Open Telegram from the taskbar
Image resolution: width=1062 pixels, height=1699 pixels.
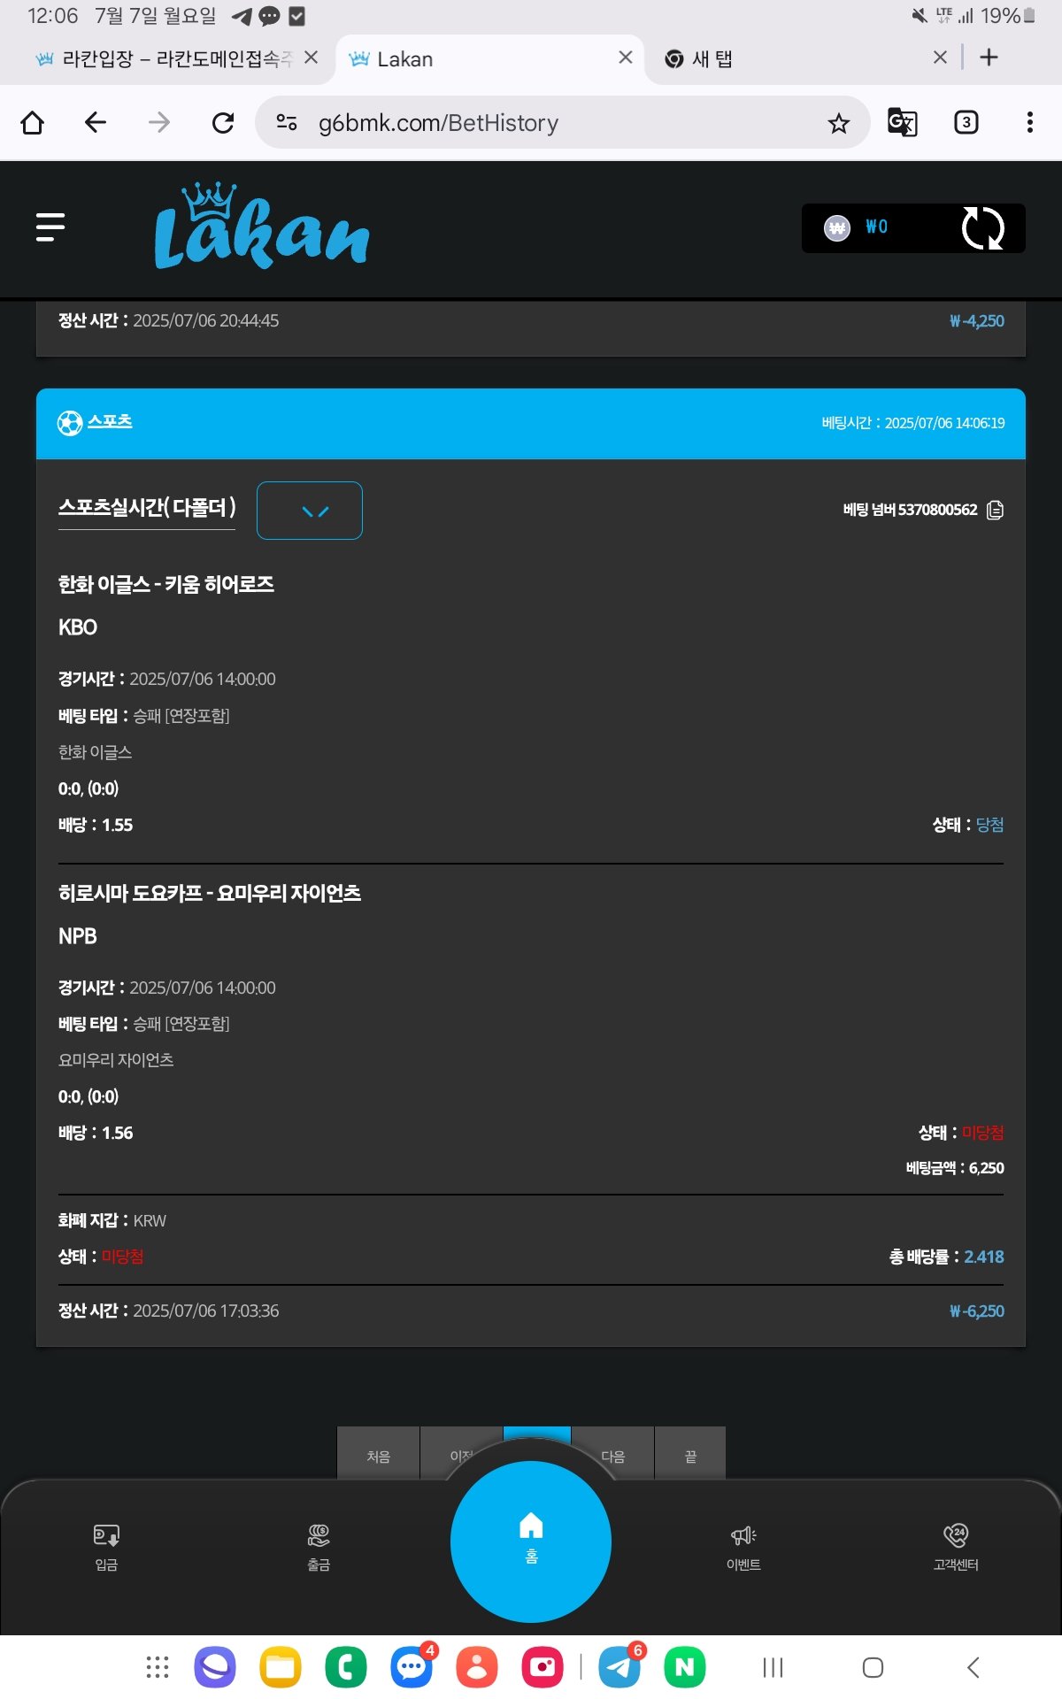[619, 1667]
